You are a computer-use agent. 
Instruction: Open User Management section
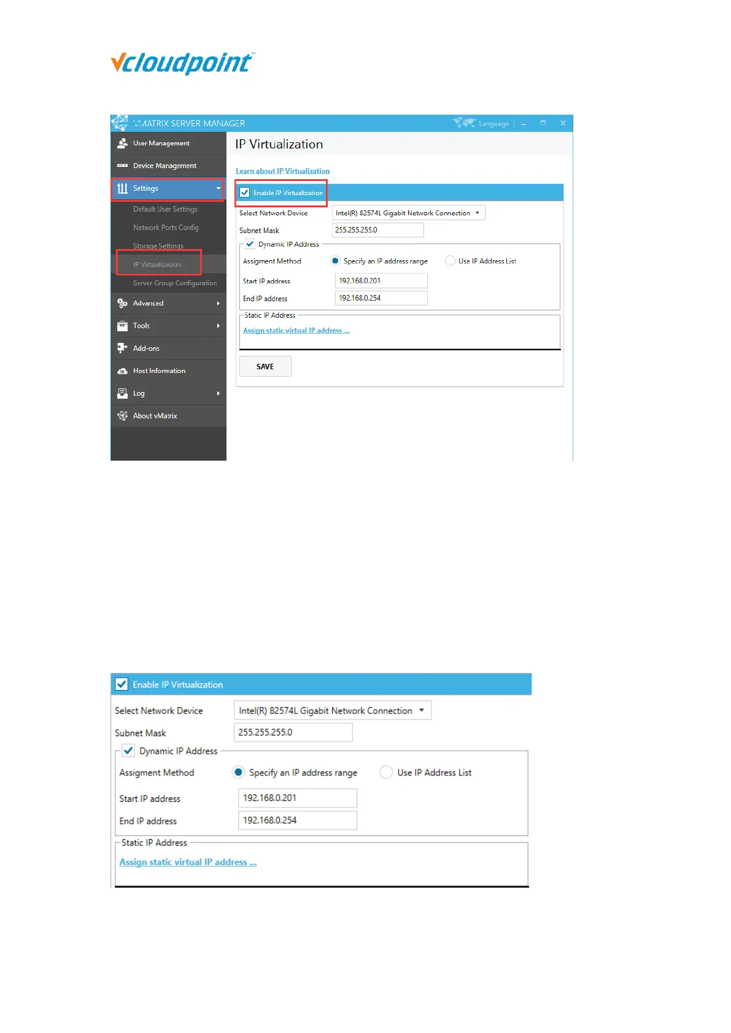tap(169, 143)
